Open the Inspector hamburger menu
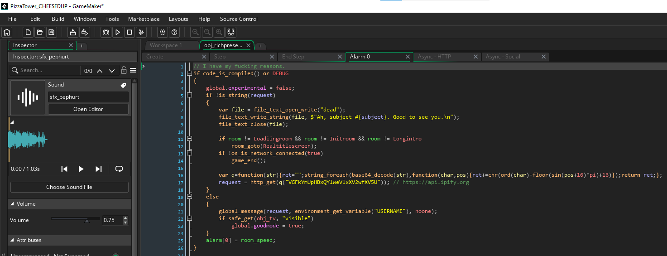This screenshot has width=667, height=256. point(133,71)
